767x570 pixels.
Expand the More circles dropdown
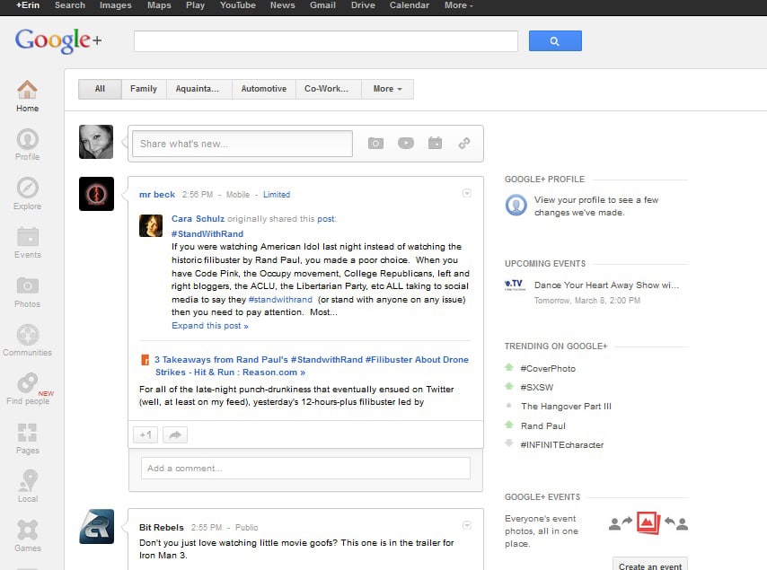[x=386, y=89]
